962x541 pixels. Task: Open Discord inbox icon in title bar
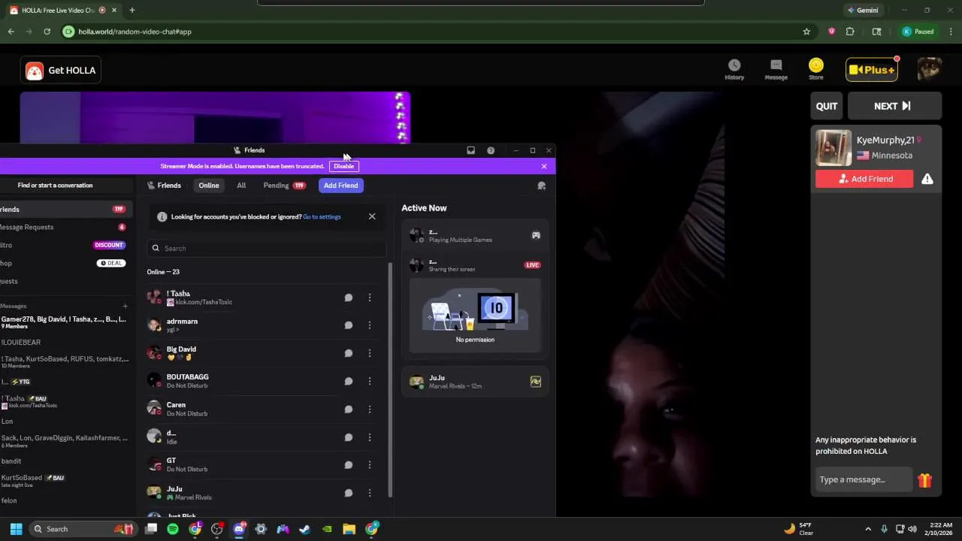[x=470, y=150]
